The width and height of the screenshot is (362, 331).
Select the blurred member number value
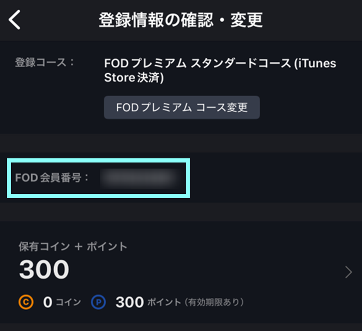point(138,178)
